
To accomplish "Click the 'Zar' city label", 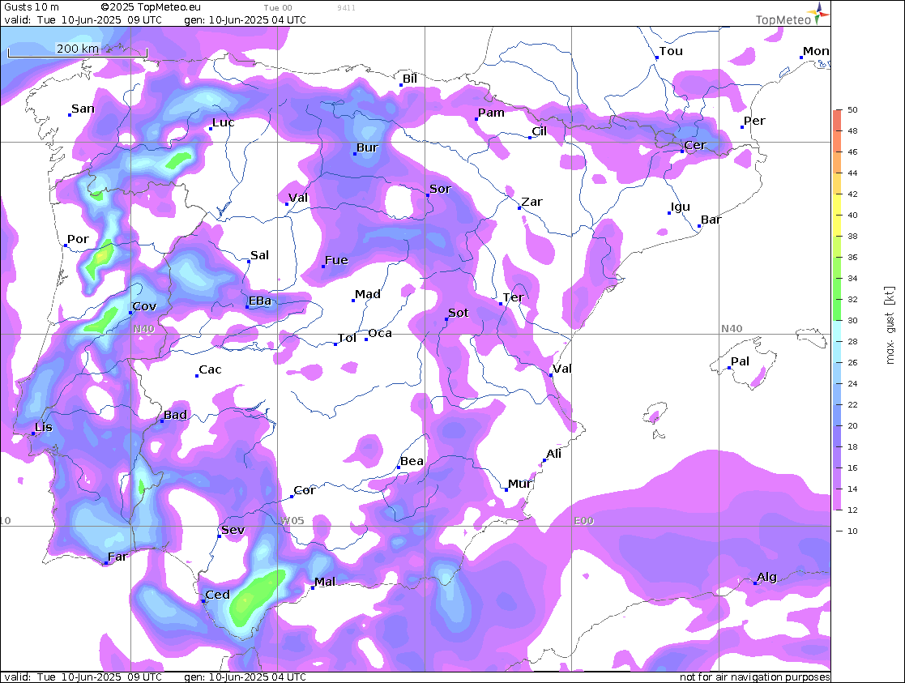I will pos(531,202).
